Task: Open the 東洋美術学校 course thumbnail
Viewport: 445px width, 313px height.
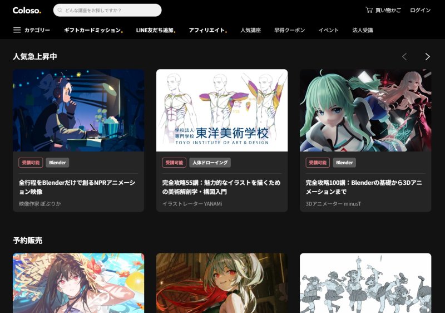Action: pyautogui.click(x=222, y=110)
